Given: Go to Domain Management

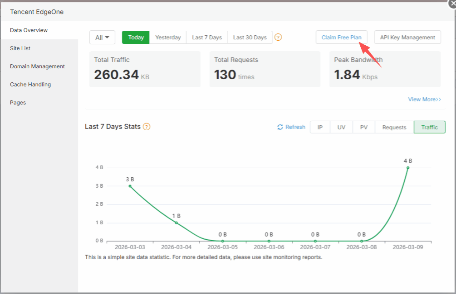Looking at the screenshot, I should coord(39,66).
